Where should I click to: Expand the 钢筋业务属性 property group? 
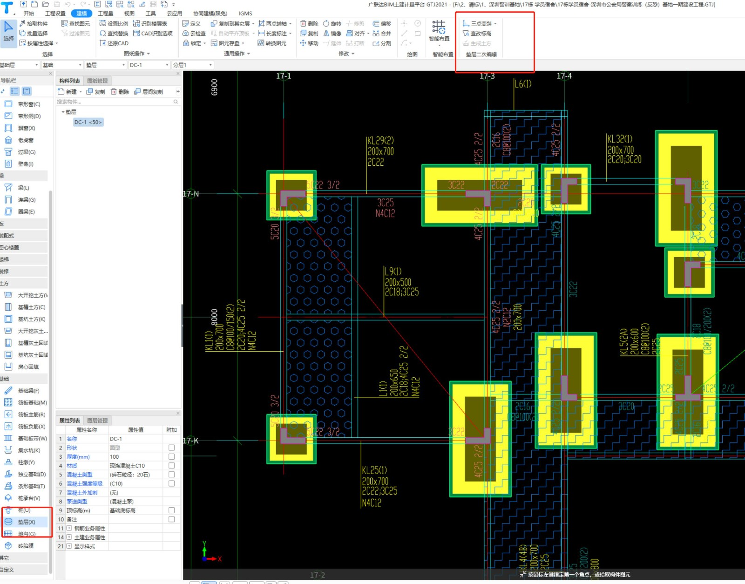coord(69,528)
